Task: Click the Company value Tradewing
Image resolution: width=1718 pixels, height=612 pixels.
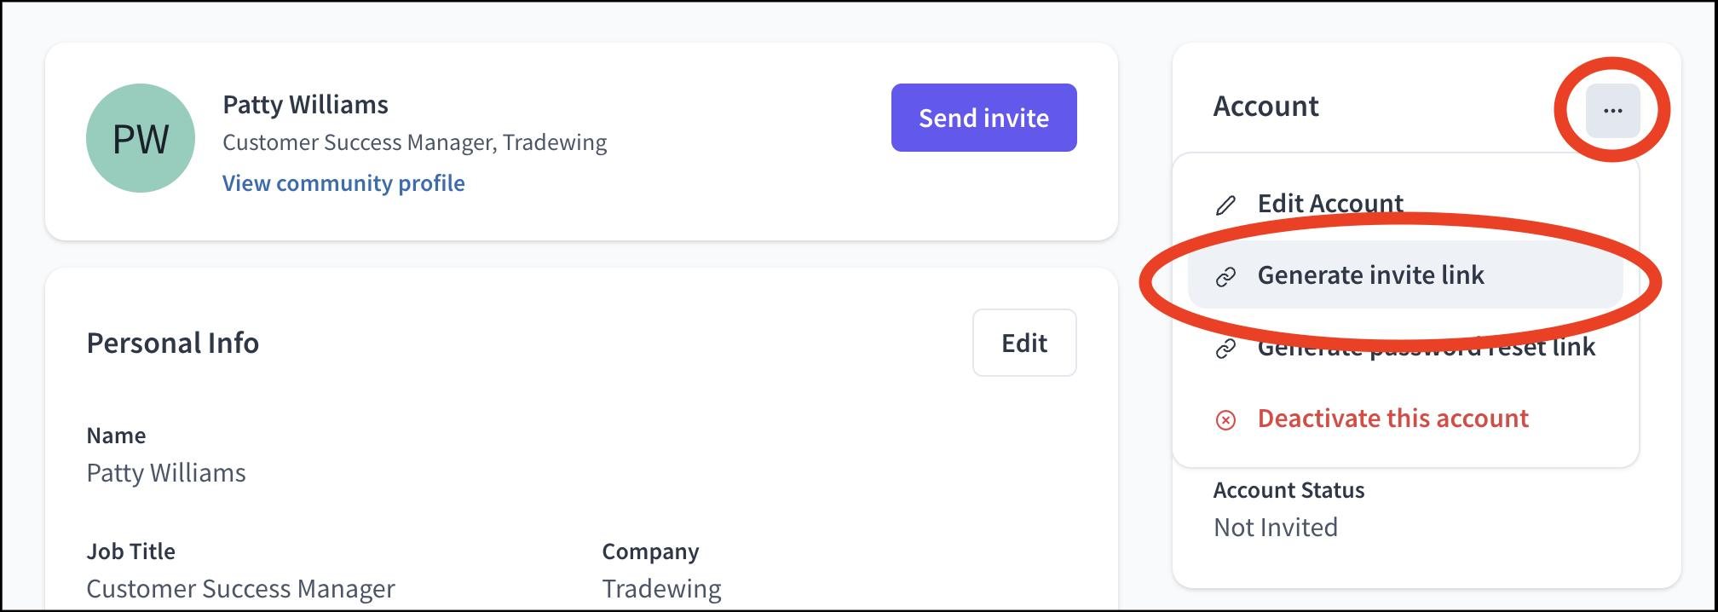Action: (661, 588)
